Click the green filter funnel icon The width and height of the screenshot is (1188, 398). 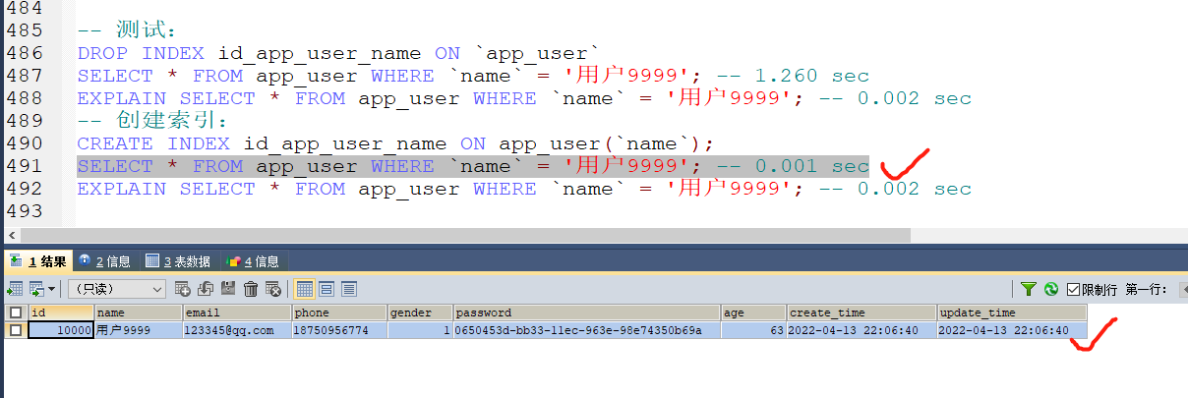(x=1028, y=289)
